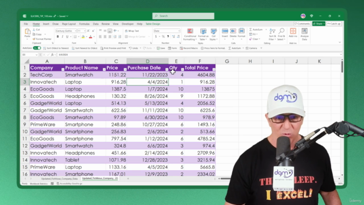Add a new sheet with plus button
The image size is (364, 205).
coord(128,178)
